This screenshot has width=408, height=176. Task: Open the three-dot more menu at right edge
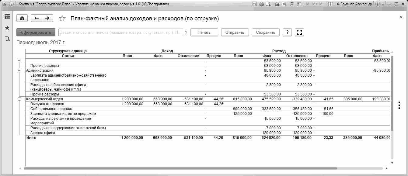click(x=399, y=105)
